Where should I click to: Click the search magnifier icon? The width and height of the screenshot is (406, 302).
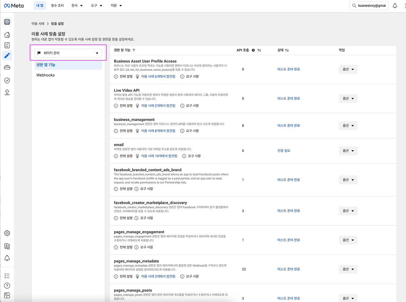pyautogui.click(x=354, y=6)
